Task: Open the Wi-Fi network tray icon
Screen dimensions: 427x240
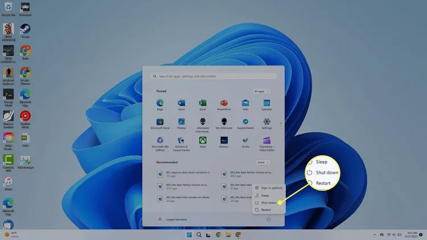Action: pos(389,234)
